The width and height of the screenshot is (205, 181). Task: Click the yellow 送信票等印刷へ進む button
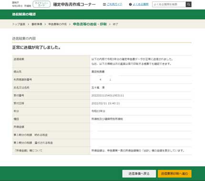click(x=174, y=173)
